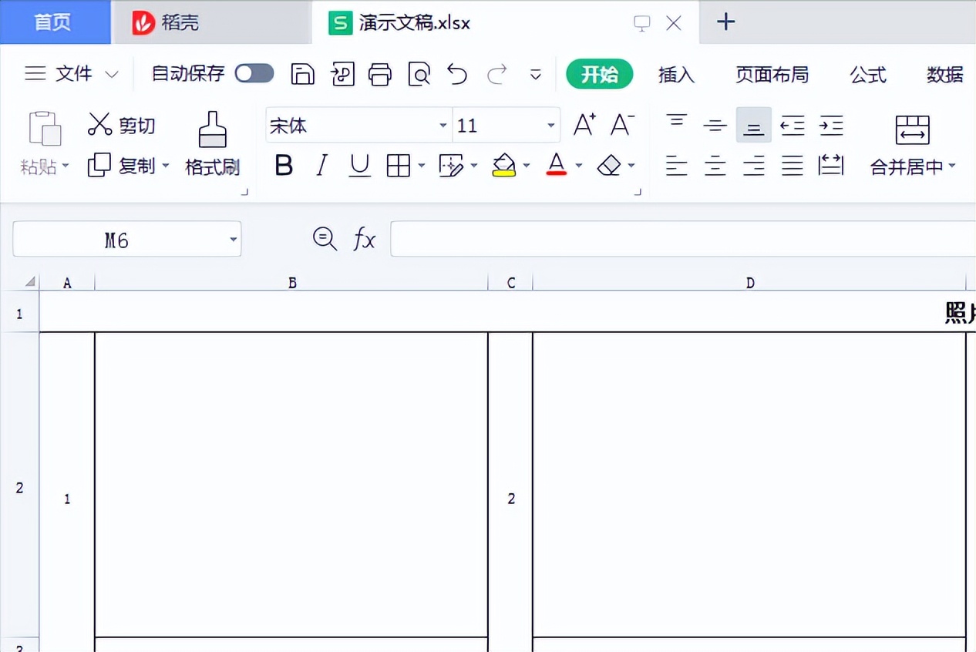Cut selection with 剪切
This screenshot has width=976, height=652.
click(122, 125)
